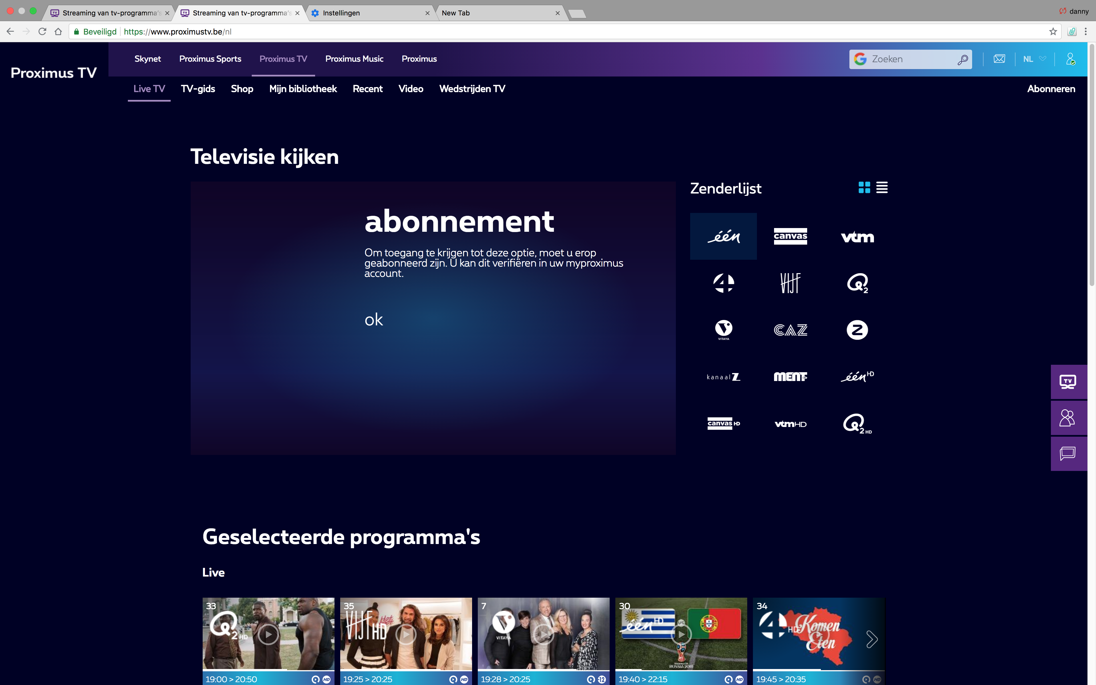Open Skynet in the top navigation
Image resolution: width=1096 pixels, height=685 pixels.
click(x=148, y=59)
